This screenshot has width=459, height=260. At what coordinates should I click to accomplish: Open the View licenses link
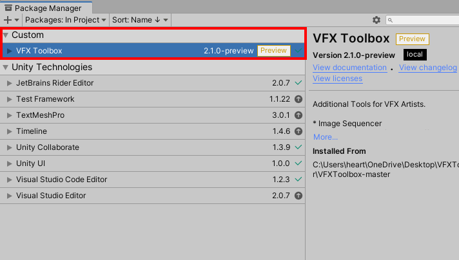pos(338,79)
